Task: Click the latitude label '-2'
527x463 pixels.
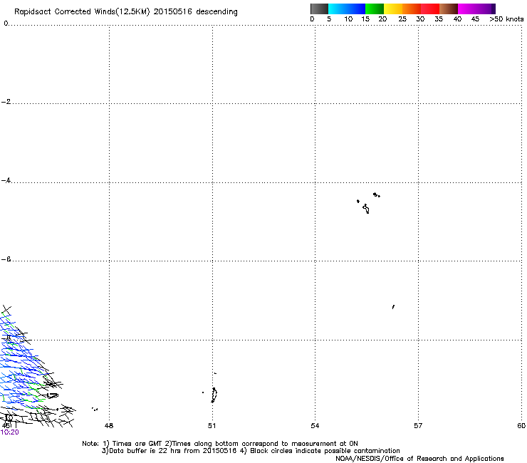Action: coord(6,102)
